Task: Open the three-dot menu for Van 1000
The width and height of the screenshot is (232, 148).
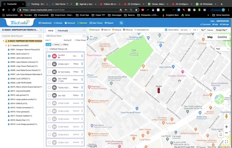Action: tap(82, 95)
